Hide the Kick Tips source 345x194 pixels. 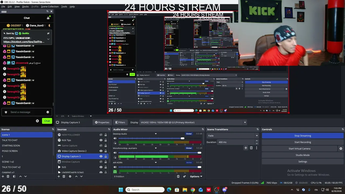(x=101, y=140)
